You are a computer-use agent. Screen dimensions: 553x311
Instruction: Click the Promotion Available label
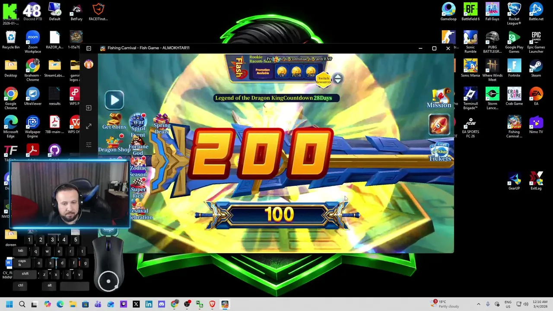tap(262, 72)
